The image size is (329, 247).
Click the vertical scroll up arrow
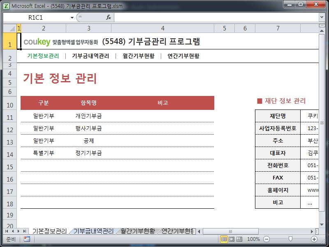click(322, 31)
